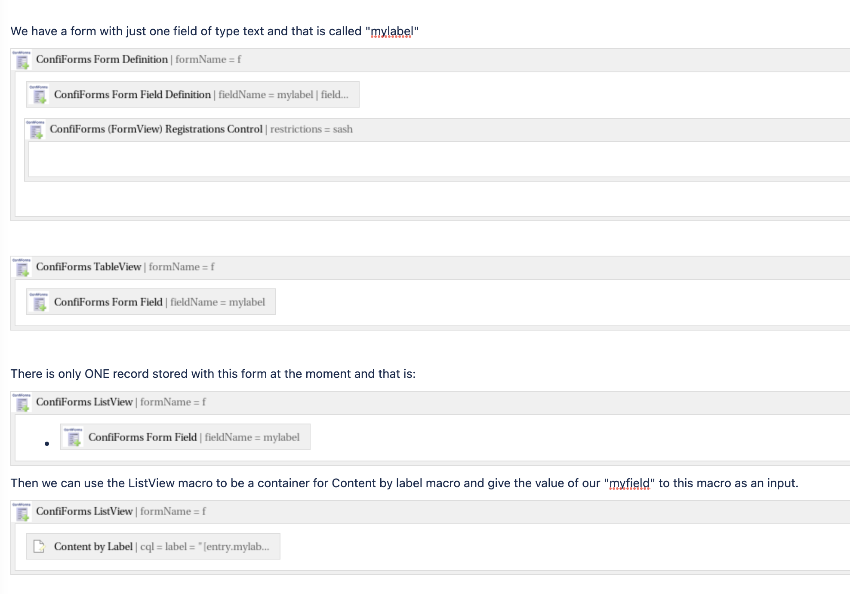Click the second ListView macro icon
Screen dimensions: 850x594
(22, 512)
